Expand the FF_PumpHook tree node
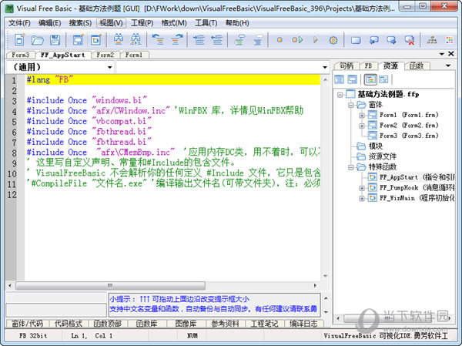 click(x=362, y=188)
